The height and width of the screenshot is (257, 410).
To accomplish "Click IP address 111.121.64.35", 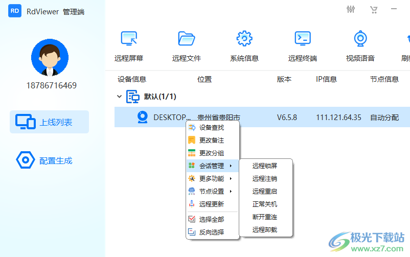I will (338, 118).
